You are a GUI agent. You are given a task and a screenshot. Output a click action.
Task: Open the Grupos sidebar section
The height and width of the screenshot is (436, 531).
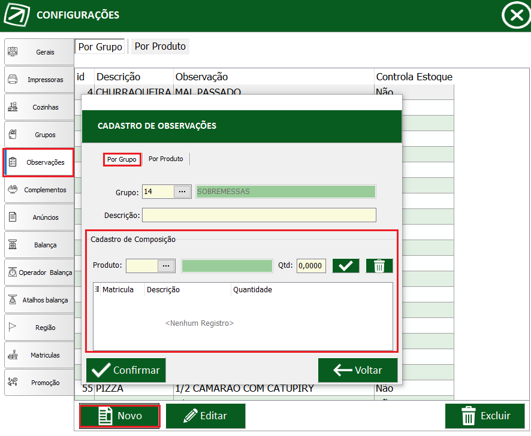40,135
